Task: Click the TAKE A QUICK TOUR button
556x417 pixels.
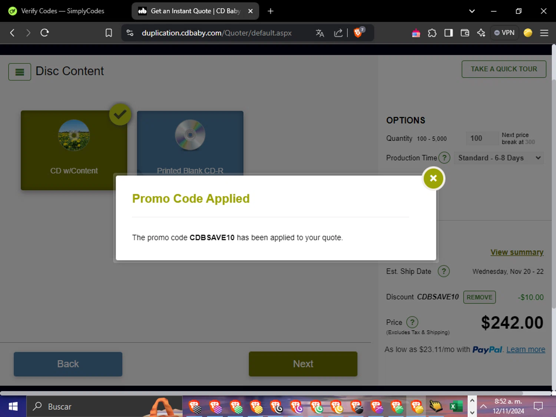Action: (504, 69)
